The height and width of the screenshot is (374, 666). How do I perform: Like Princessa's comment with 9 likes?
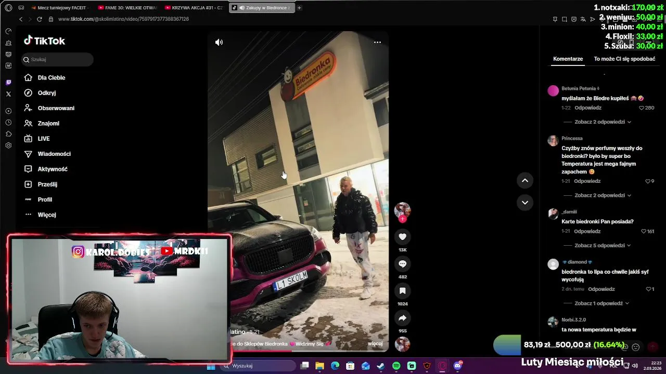click(x=648, y=181)
